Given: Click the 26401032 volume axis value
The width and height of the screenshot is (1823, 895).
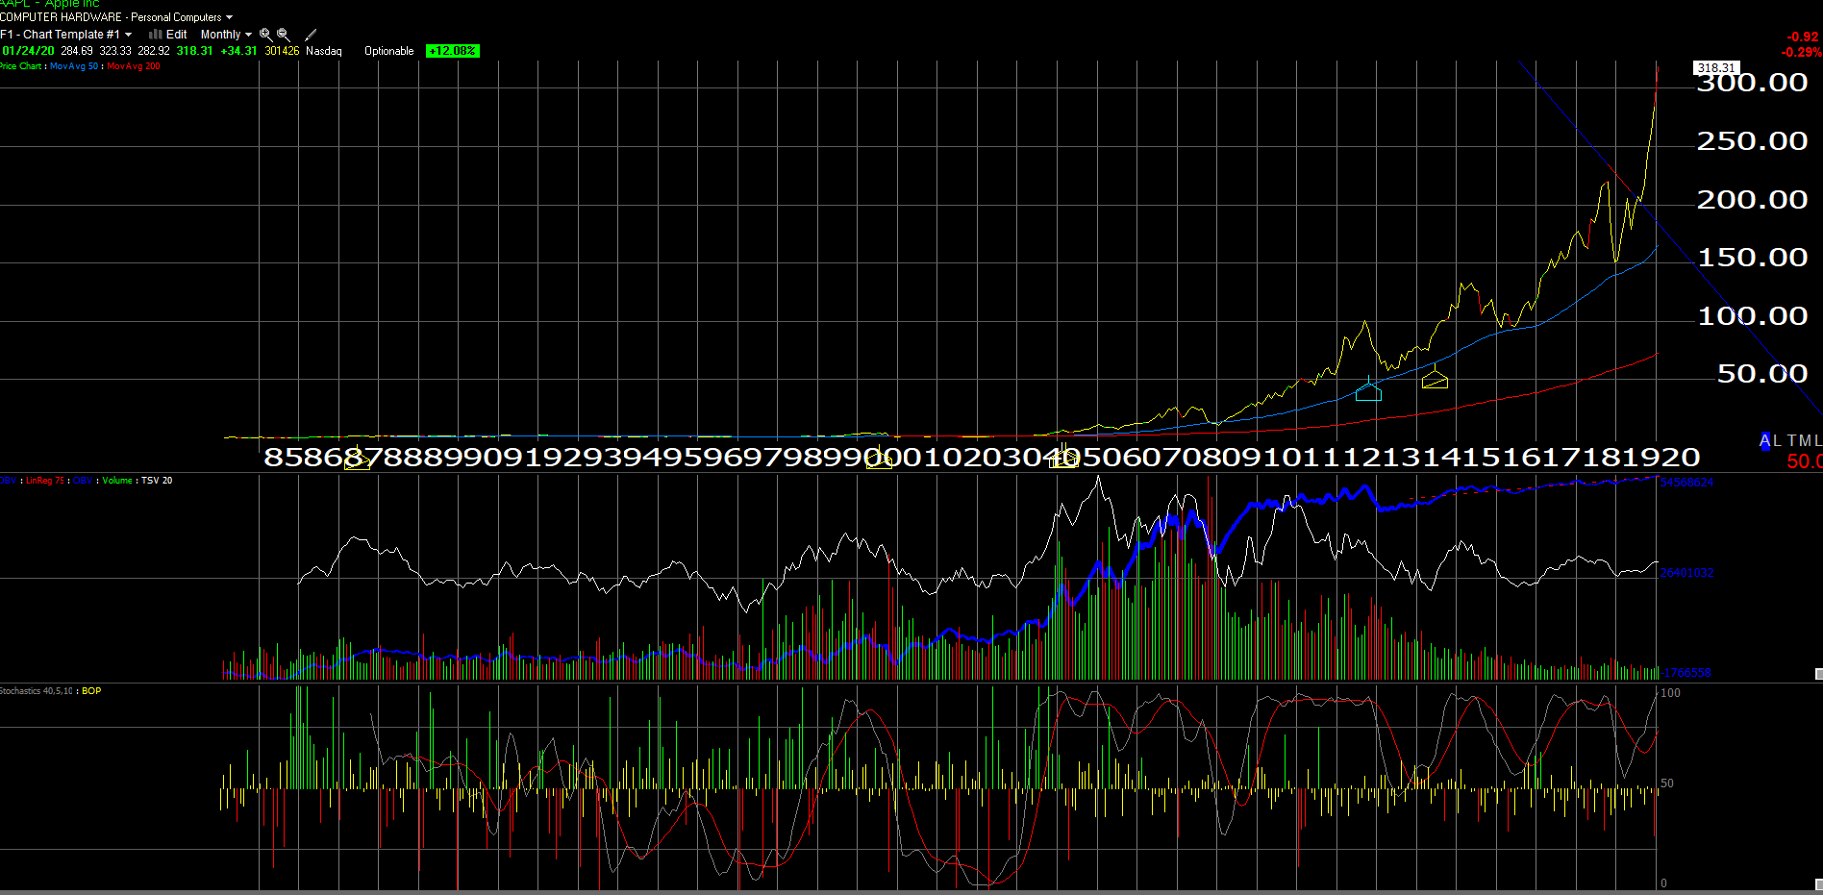Looking at the screenshot, I should click(x=1686, y=573).
